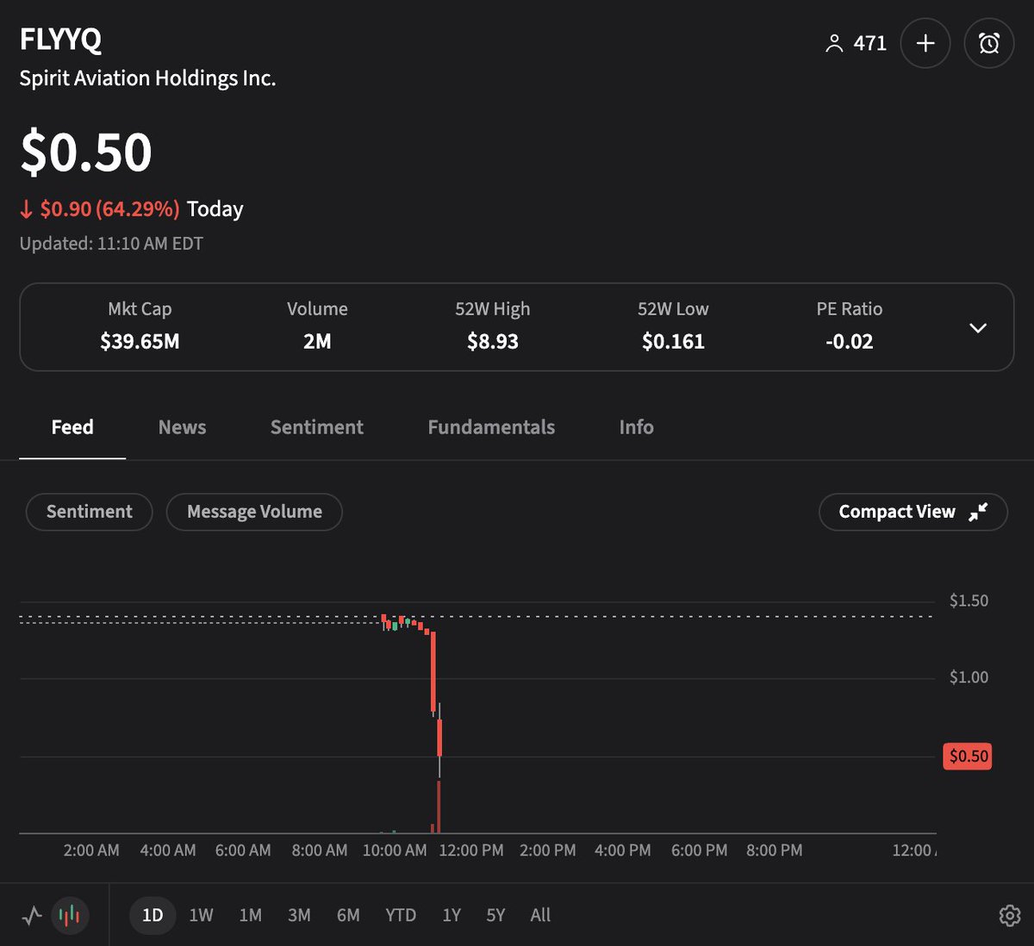The height and width of the screenshot is (946, 1034).
Task: Add FLYYQ to watchlist with plus icon
Action: pyautogui.click(x=925, y=43)
